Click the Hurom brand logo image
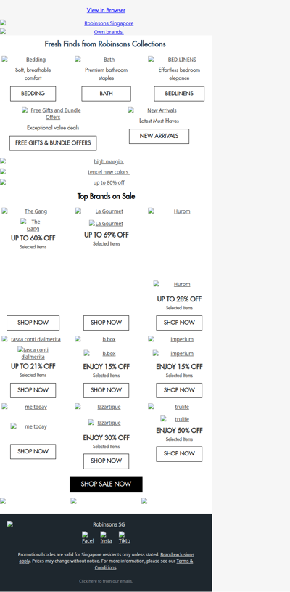The height and width of the screenshot is (592, 290). click(x=179, y=284)
